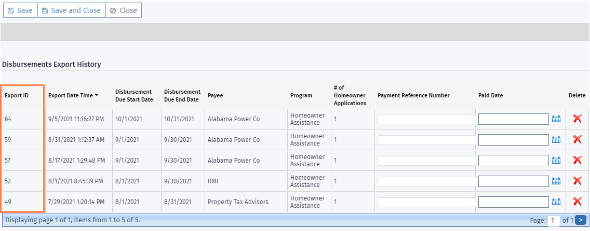Open calendar picker for Export ID 49

coord(556,202)
